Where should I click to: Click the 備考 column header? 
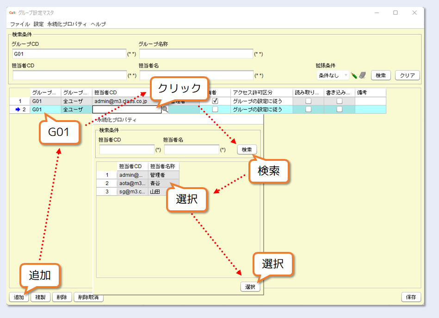point(371,92)
